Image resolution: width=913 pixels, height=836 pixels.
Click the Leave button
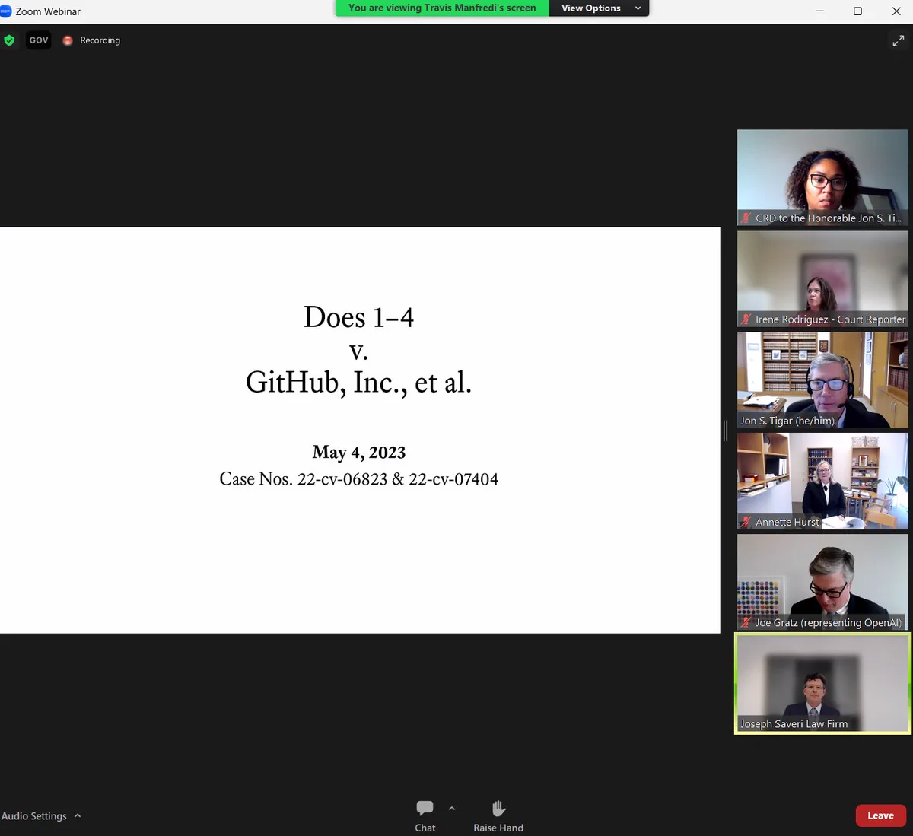(880, 815)
